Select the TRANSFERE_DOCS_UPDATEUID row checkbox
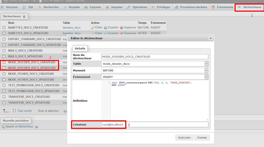The height and width of the screenshot is (147, 264). [4, 103]
